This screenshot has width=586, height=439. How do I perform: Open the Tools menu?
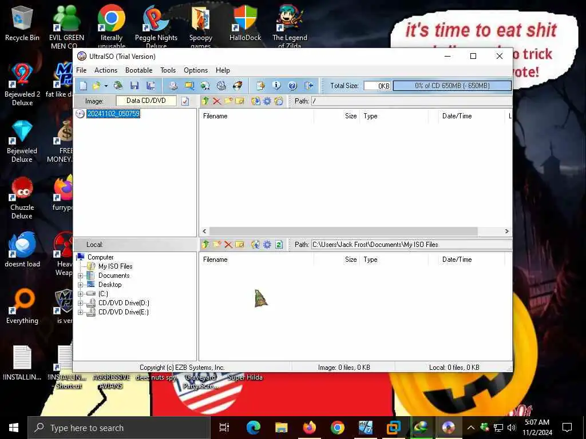click(168, 70)
